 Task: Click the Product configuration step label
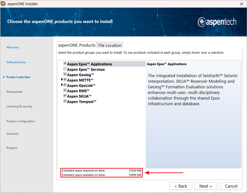[x=21, y=121]
